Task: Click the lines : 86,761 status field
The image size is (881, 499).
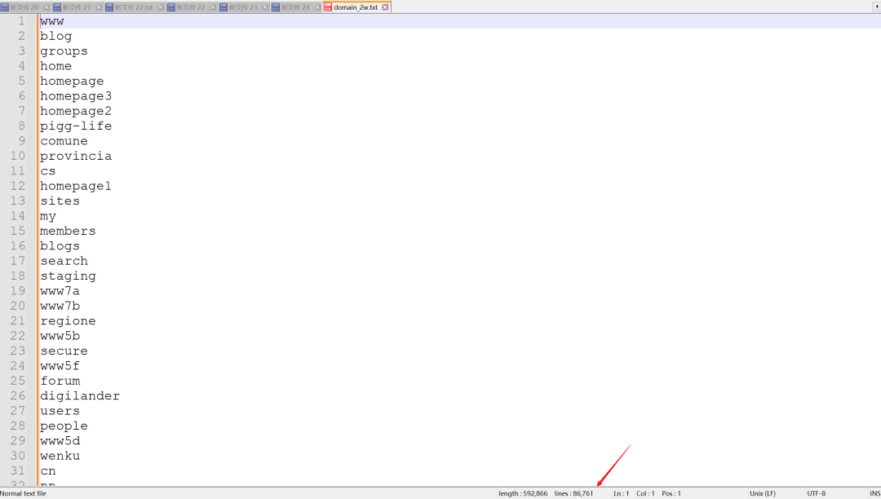Action: click(573, 493)
